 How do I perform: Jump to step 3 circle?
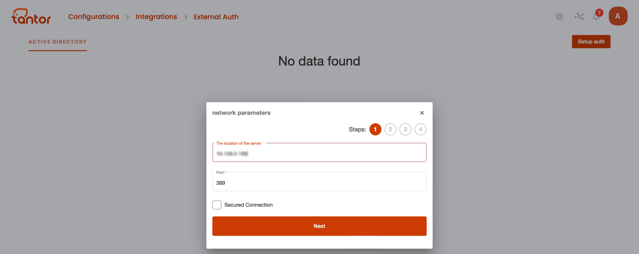[x=405, y=129]
